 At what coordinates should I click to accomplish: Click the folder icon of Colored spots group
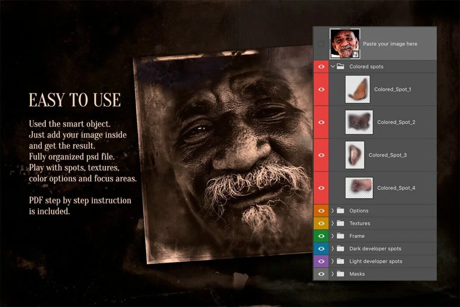[x=341, y=67]
